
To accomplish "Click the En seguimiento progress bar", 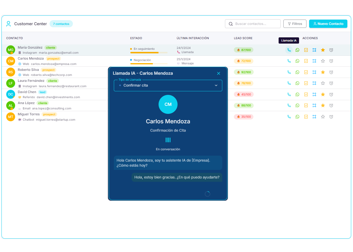I will click(x=148, y=52).
